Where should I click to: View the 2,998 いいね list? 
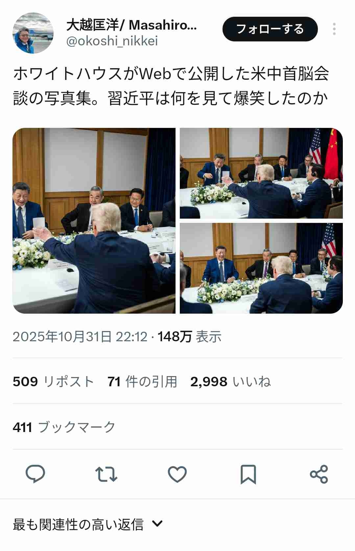pos(230,382)
